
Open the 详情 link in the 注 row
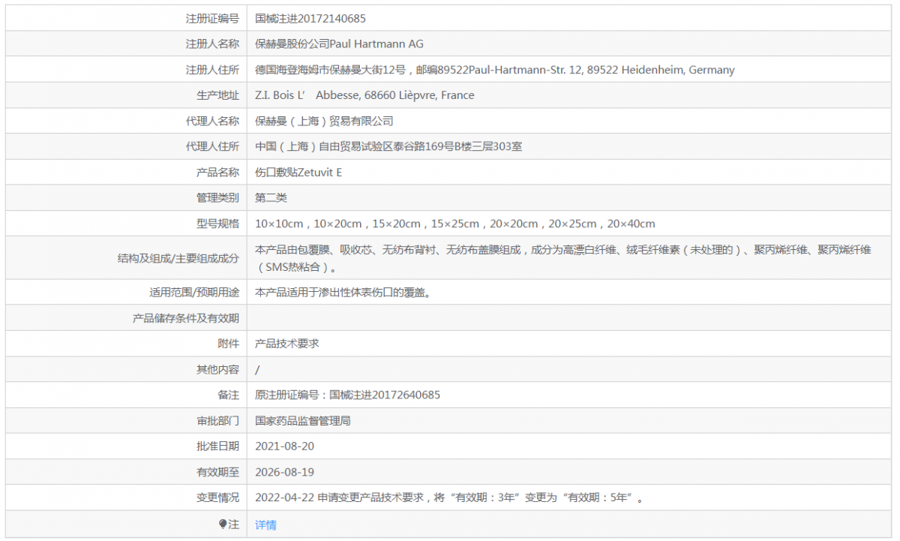[x=265, y=524]
